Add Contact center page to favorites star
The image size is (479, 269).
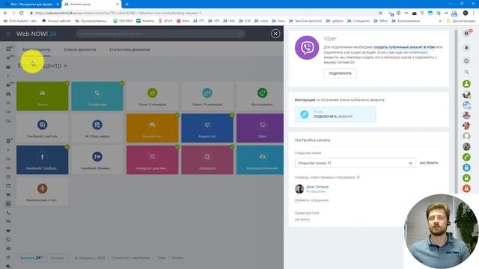[x=65, y=66]
